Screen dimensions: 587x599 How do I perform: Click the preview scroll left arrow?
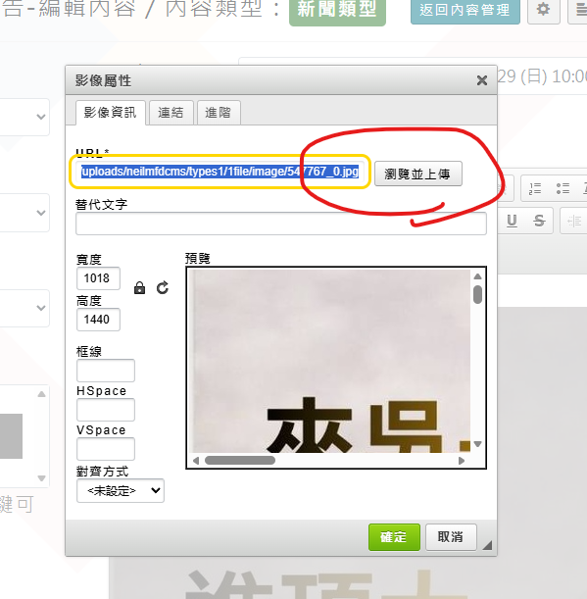(196, 461)
